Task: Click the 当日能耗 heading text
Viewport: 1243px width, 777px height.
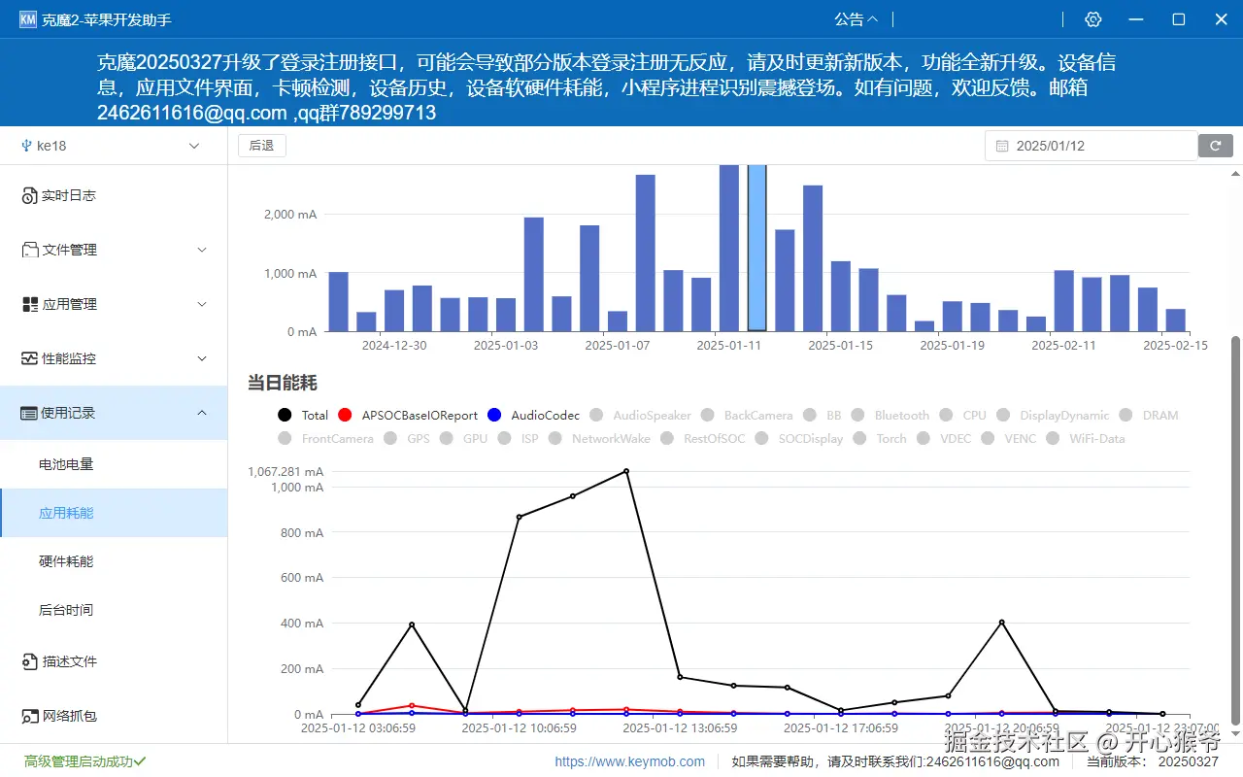Action: (283, 383)
